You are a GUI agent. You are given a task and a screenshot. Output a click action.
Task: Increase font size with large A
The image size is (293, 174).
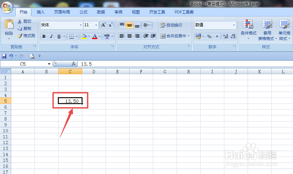point(103,25)
